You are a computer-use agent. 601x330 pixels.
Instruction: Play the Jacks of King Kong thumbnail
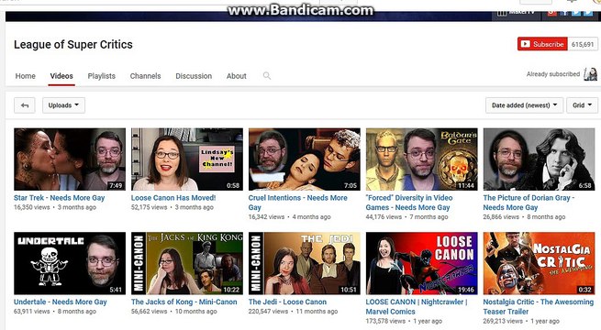(187, 263)
